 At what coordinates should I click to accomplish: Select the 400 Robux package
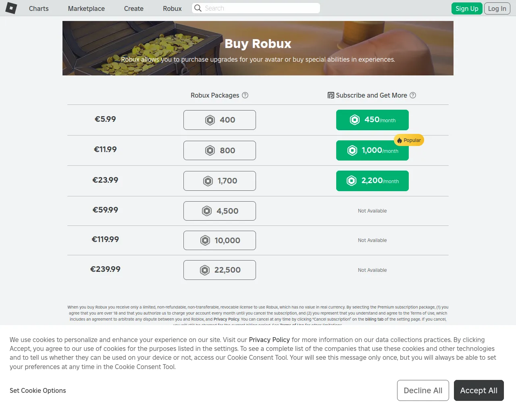pyautogui.click(x=220, y=120)
